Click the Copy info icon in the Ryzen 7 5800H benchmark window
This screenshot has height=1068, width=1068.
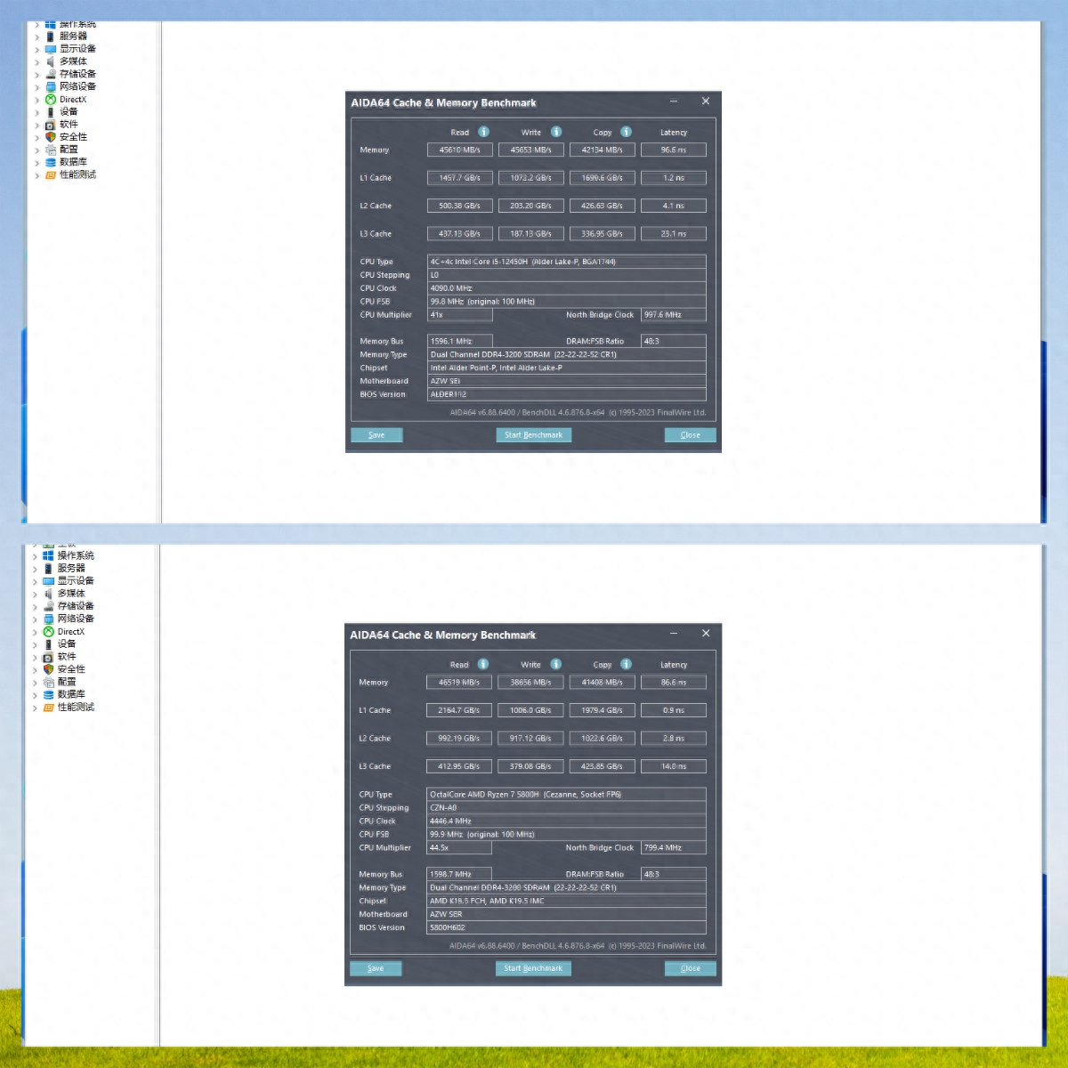point(627,664)
